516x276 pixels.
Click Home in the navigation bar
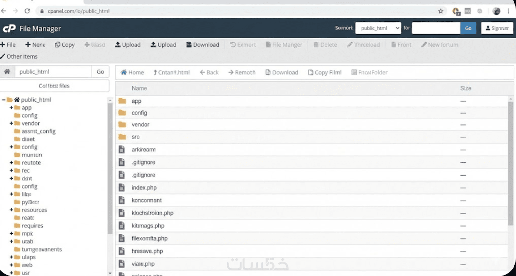(x=132, y=72)
